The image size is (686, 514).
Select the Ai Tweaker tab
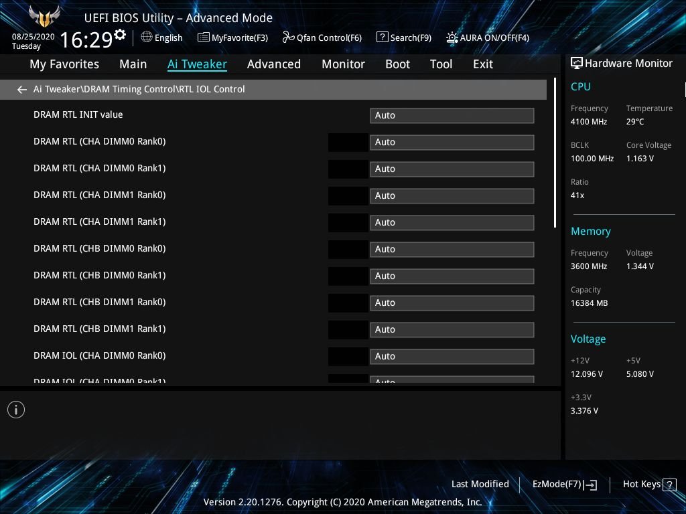197,64
